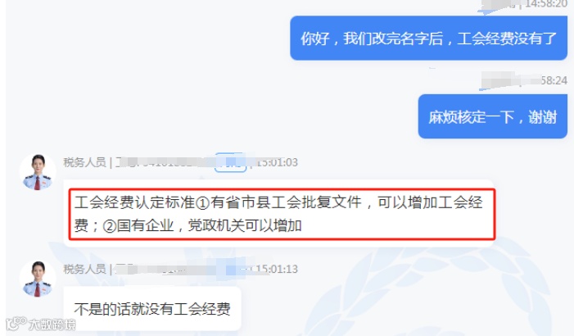
Task: Click the text ①有省市县工会批复文件
Action: pos(279,202)
